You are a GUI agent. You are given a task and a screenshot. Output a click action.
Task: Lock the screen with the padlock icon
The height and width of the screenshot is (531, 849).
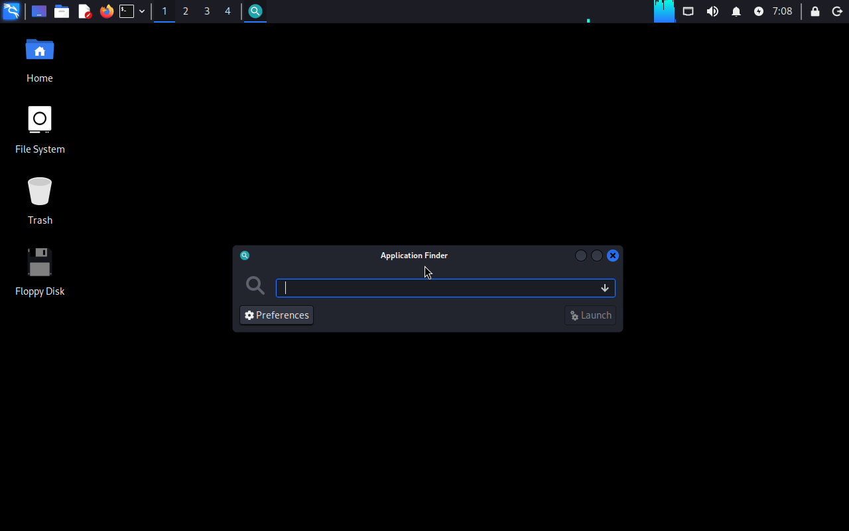point(815,11)
